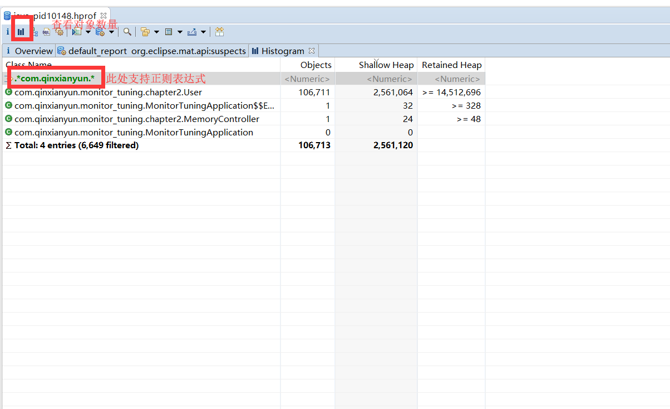Sort by the Objects column header
Viewport: 670px width, 409px height.
tap(308, 65)
